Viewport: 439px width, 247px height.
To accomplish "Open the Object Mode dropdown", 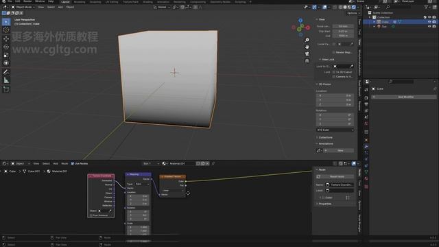I will [23, 7].
